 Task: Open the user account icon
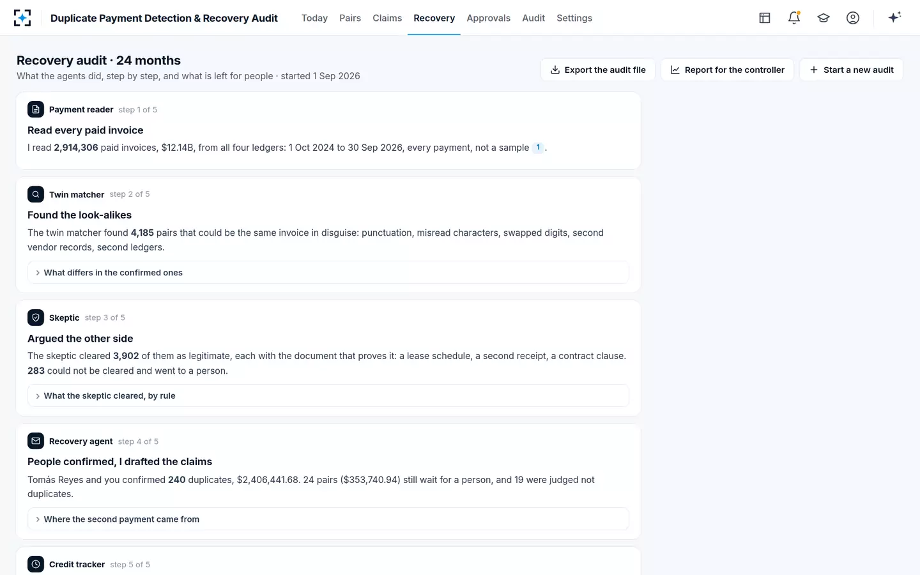(x=853, y=18)
